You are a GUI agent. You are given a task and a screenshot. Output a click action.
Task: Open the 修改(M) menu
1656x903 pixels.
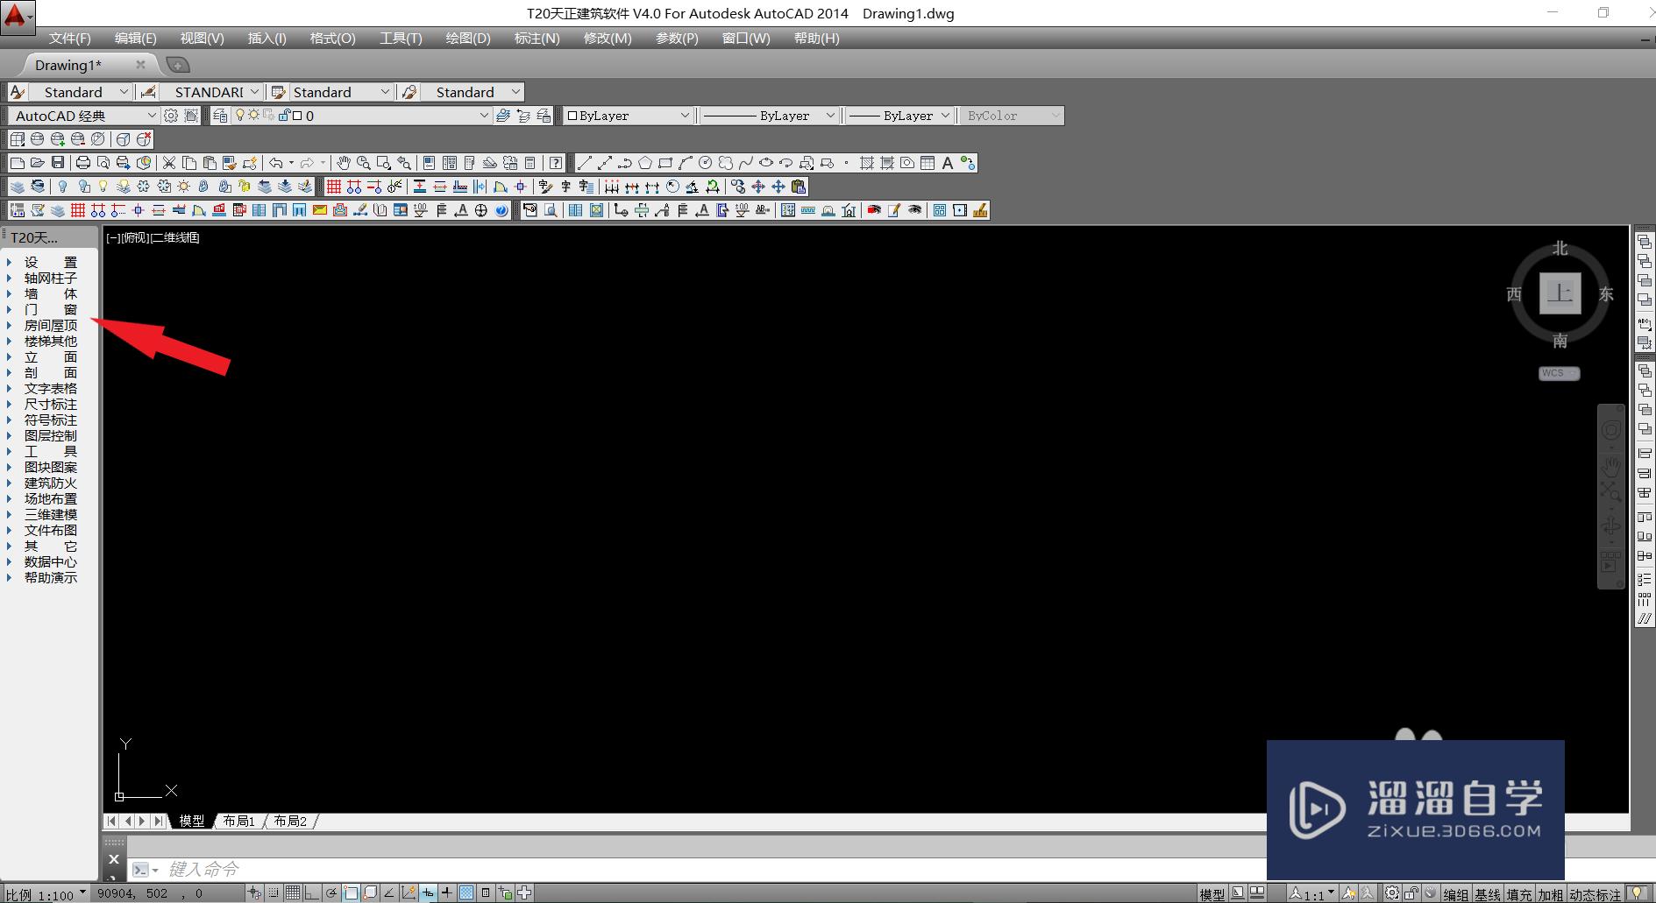[x=608, y=39]
